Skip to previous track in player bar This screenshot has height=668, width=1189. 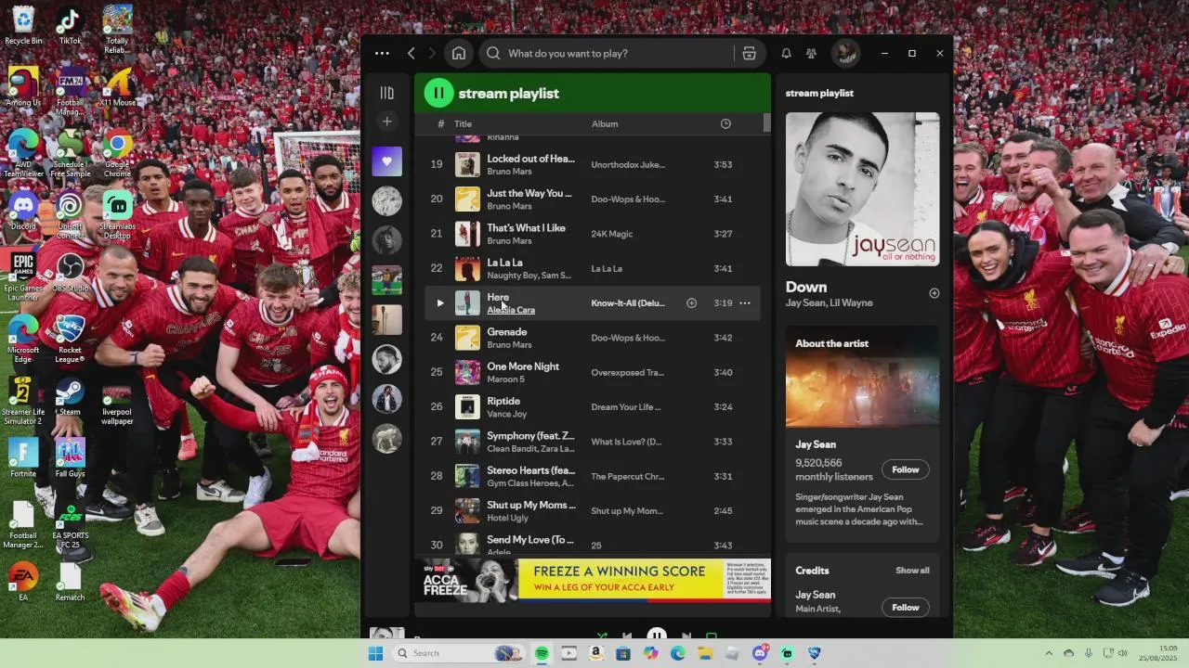(x=627, y=636)
